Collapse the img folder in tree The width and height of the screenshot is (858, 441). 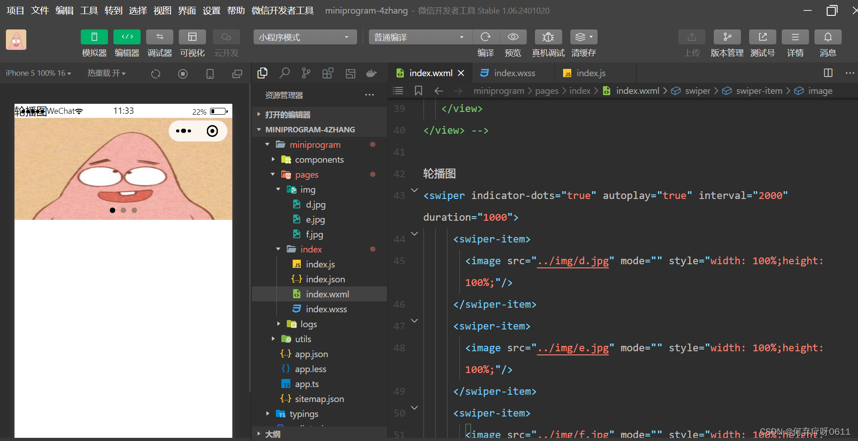click(x=279, y=189)
